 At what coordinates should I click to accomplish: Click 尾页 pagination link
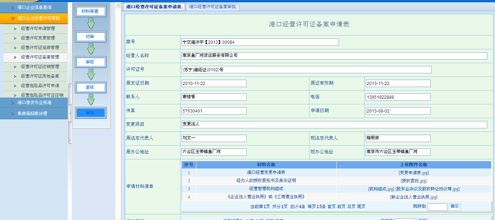[361, 207]
